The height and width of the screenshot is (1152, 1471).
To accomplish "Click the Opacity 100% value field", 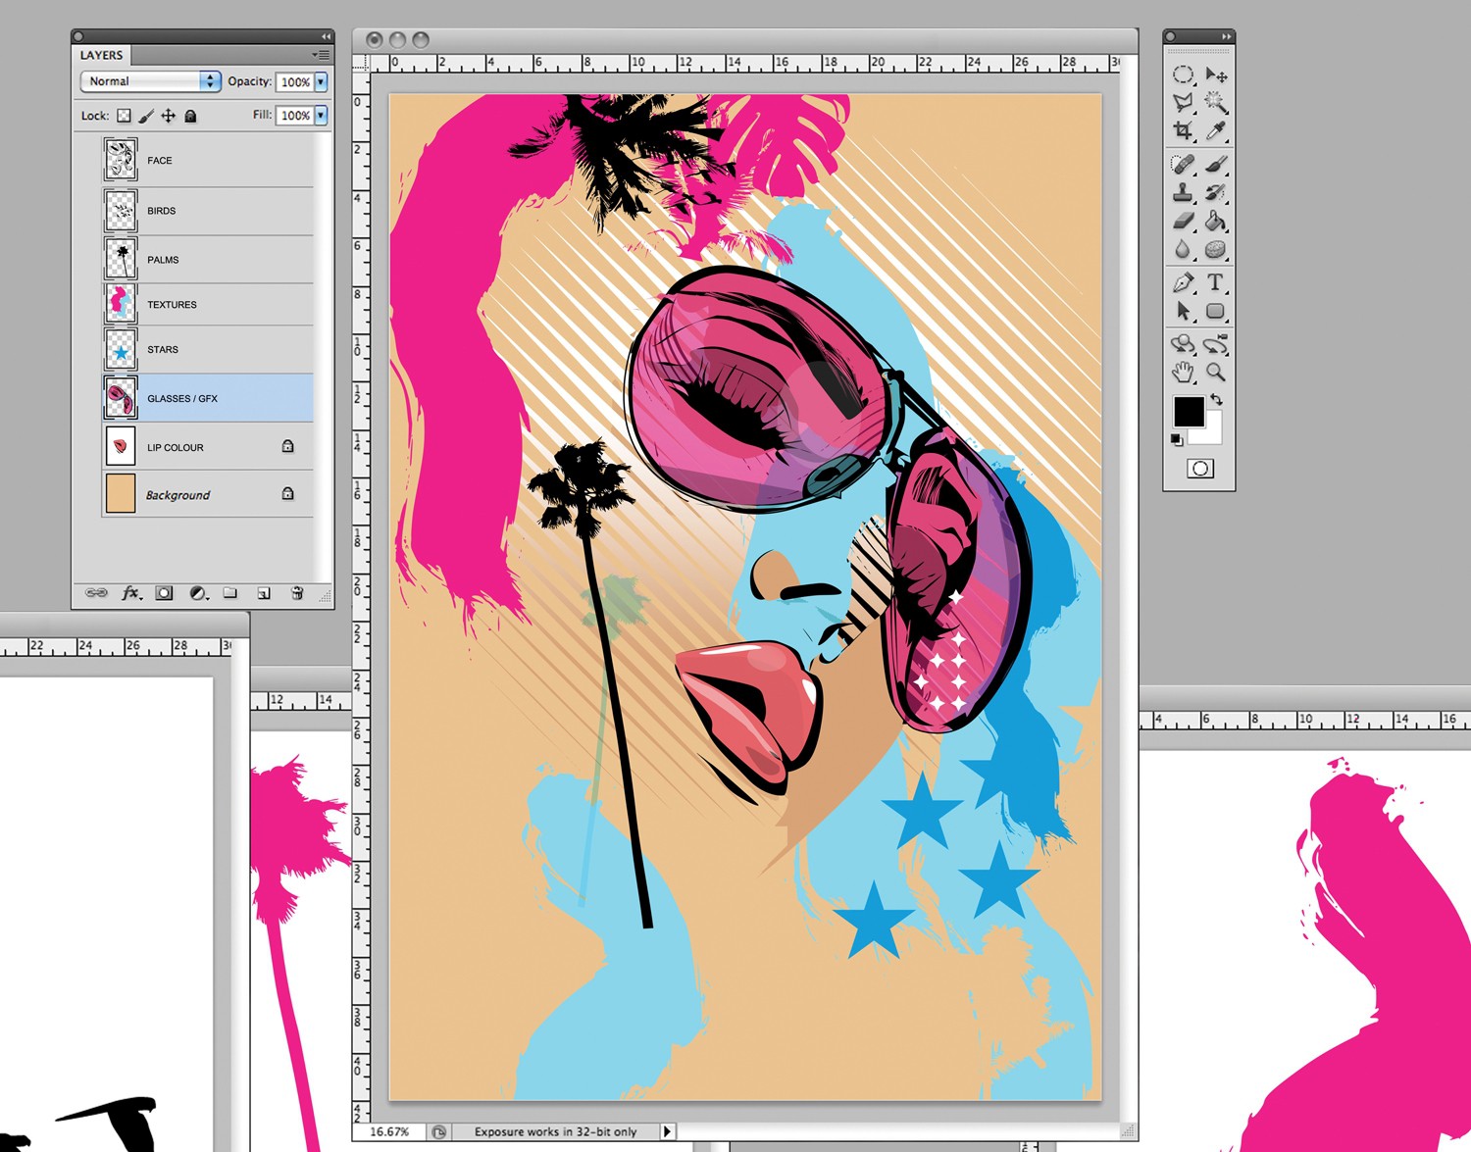I will [x=295, y=82].
